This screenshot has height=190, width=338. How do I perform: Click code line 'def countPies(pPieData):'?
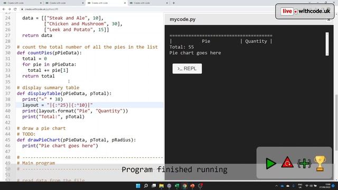coord(49,53)
